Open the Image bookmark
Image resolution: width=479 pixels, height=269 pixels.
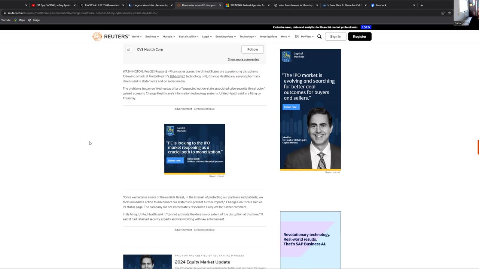(x=34, y=20)
